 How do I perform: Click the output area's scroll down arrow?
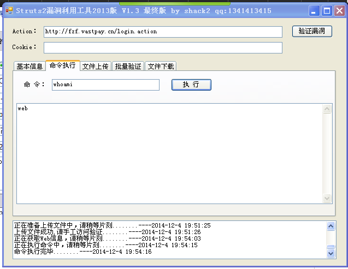tap(327, 198)
